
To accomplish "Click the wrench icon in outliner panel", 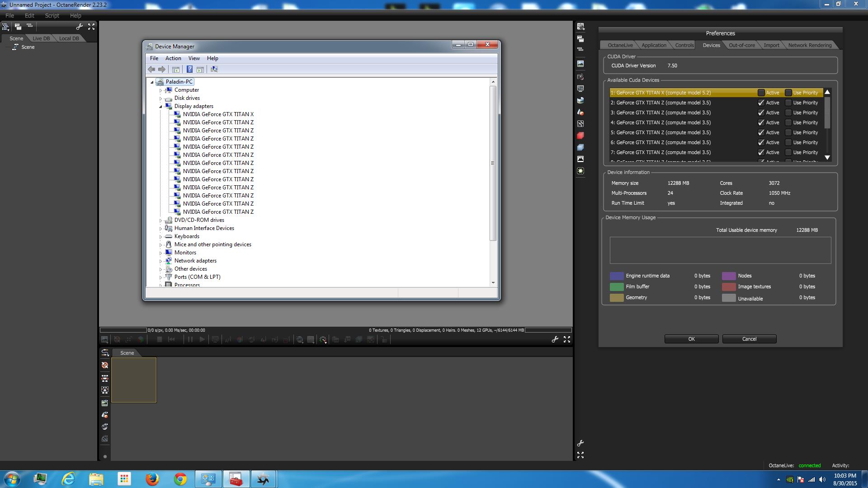I will click(80, 27).
